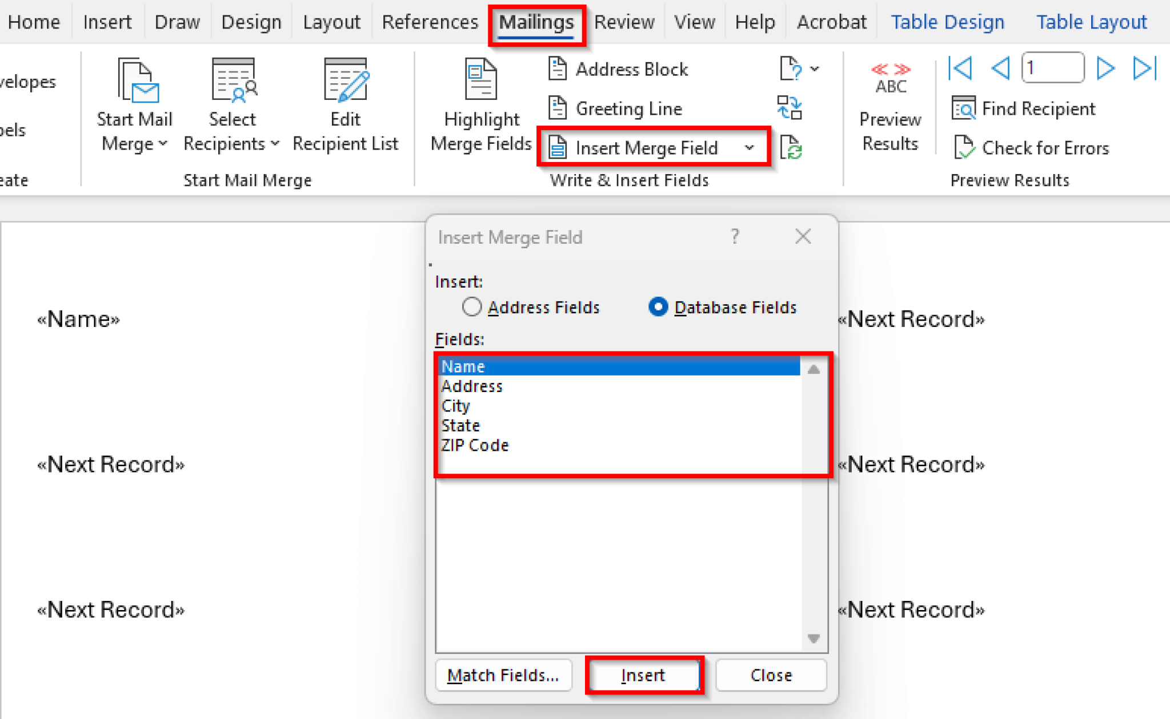Select the Address Fields radio button

(471, 307)
